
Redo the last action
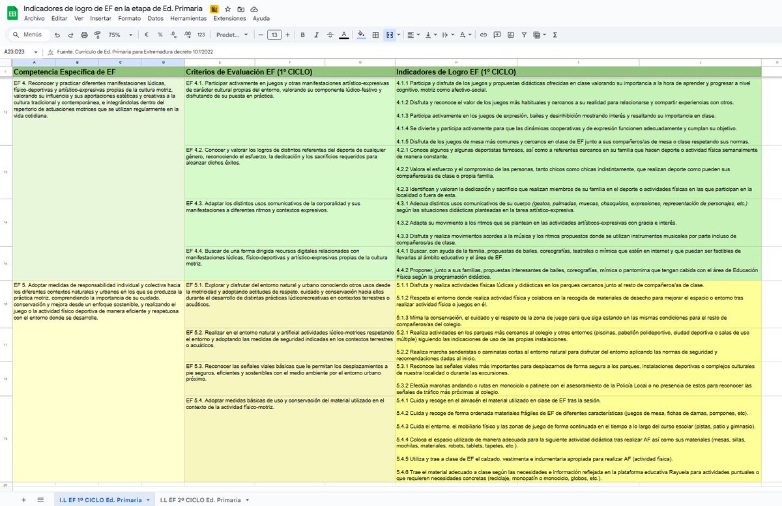click(70, 35)
